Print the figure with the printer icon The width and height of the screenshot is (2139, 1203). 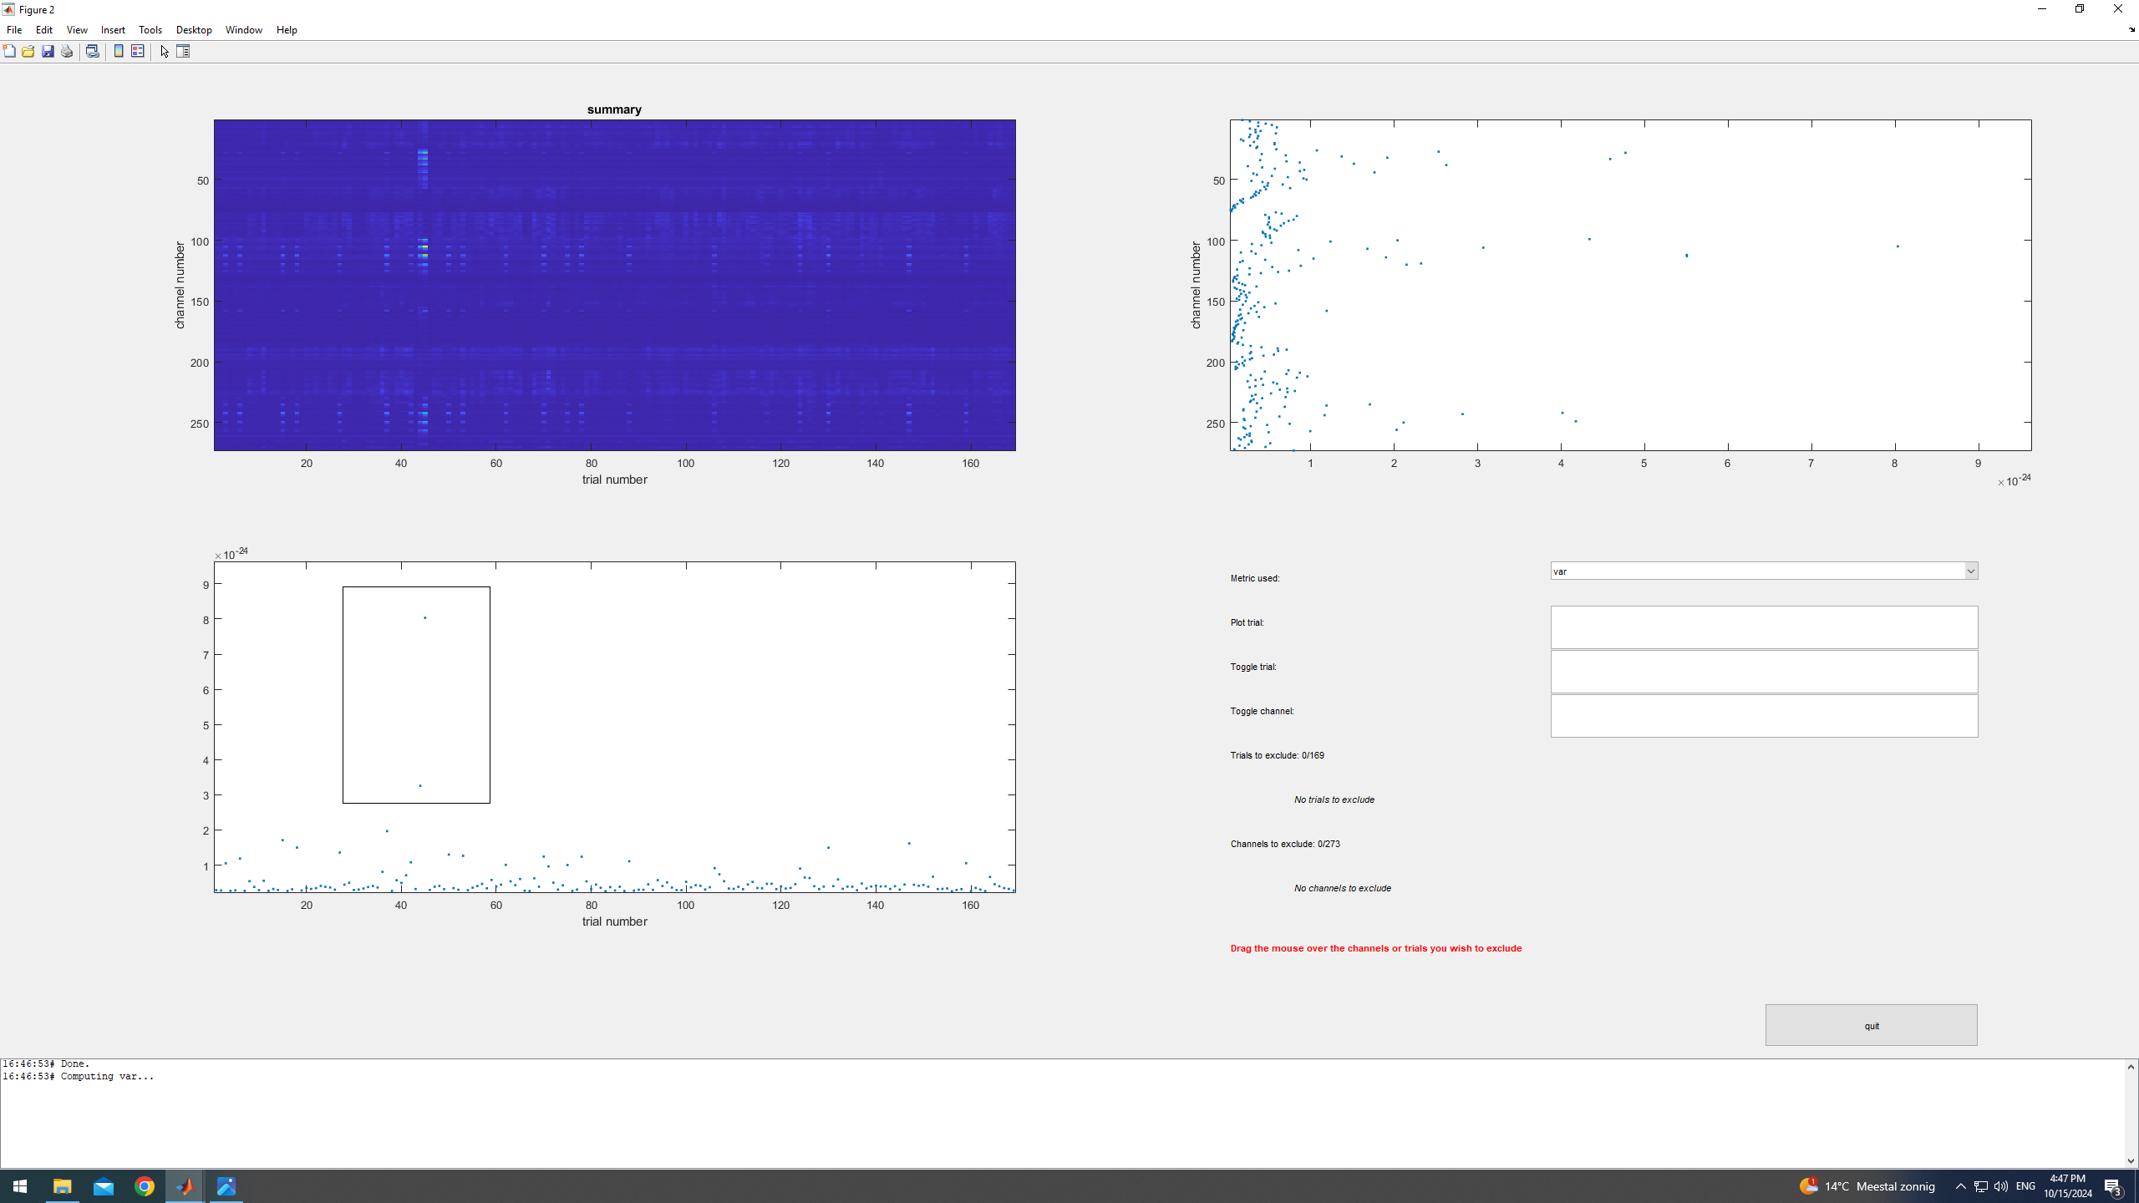pyautogui.click(x=67, y=52)
